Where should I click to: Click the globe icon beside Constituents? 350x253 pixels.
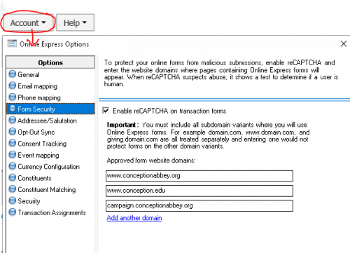[x=13, y=177]
